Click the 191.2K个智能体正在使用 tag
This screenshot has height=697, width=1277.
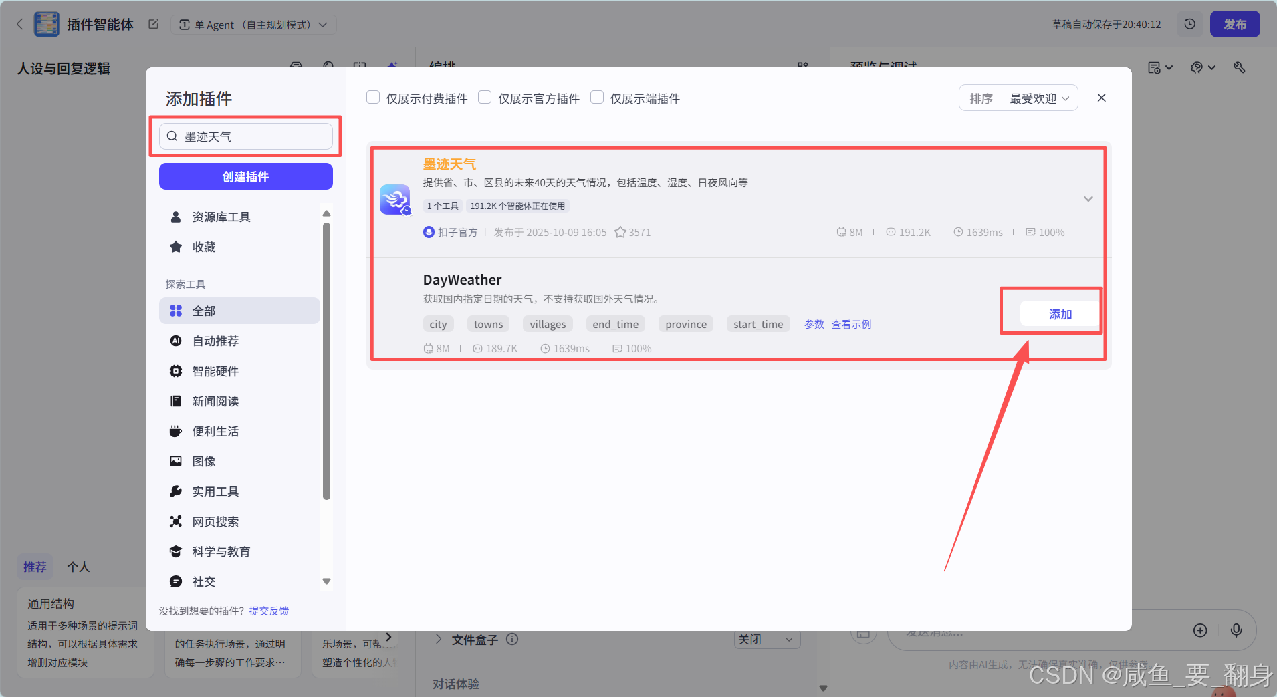[x=517, y=206]
